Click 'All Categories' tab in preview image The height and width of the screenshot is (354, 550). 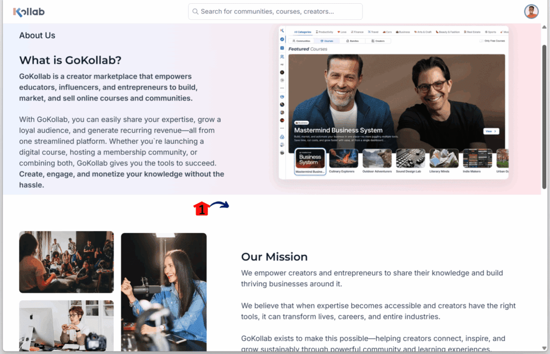click(302, 32)
